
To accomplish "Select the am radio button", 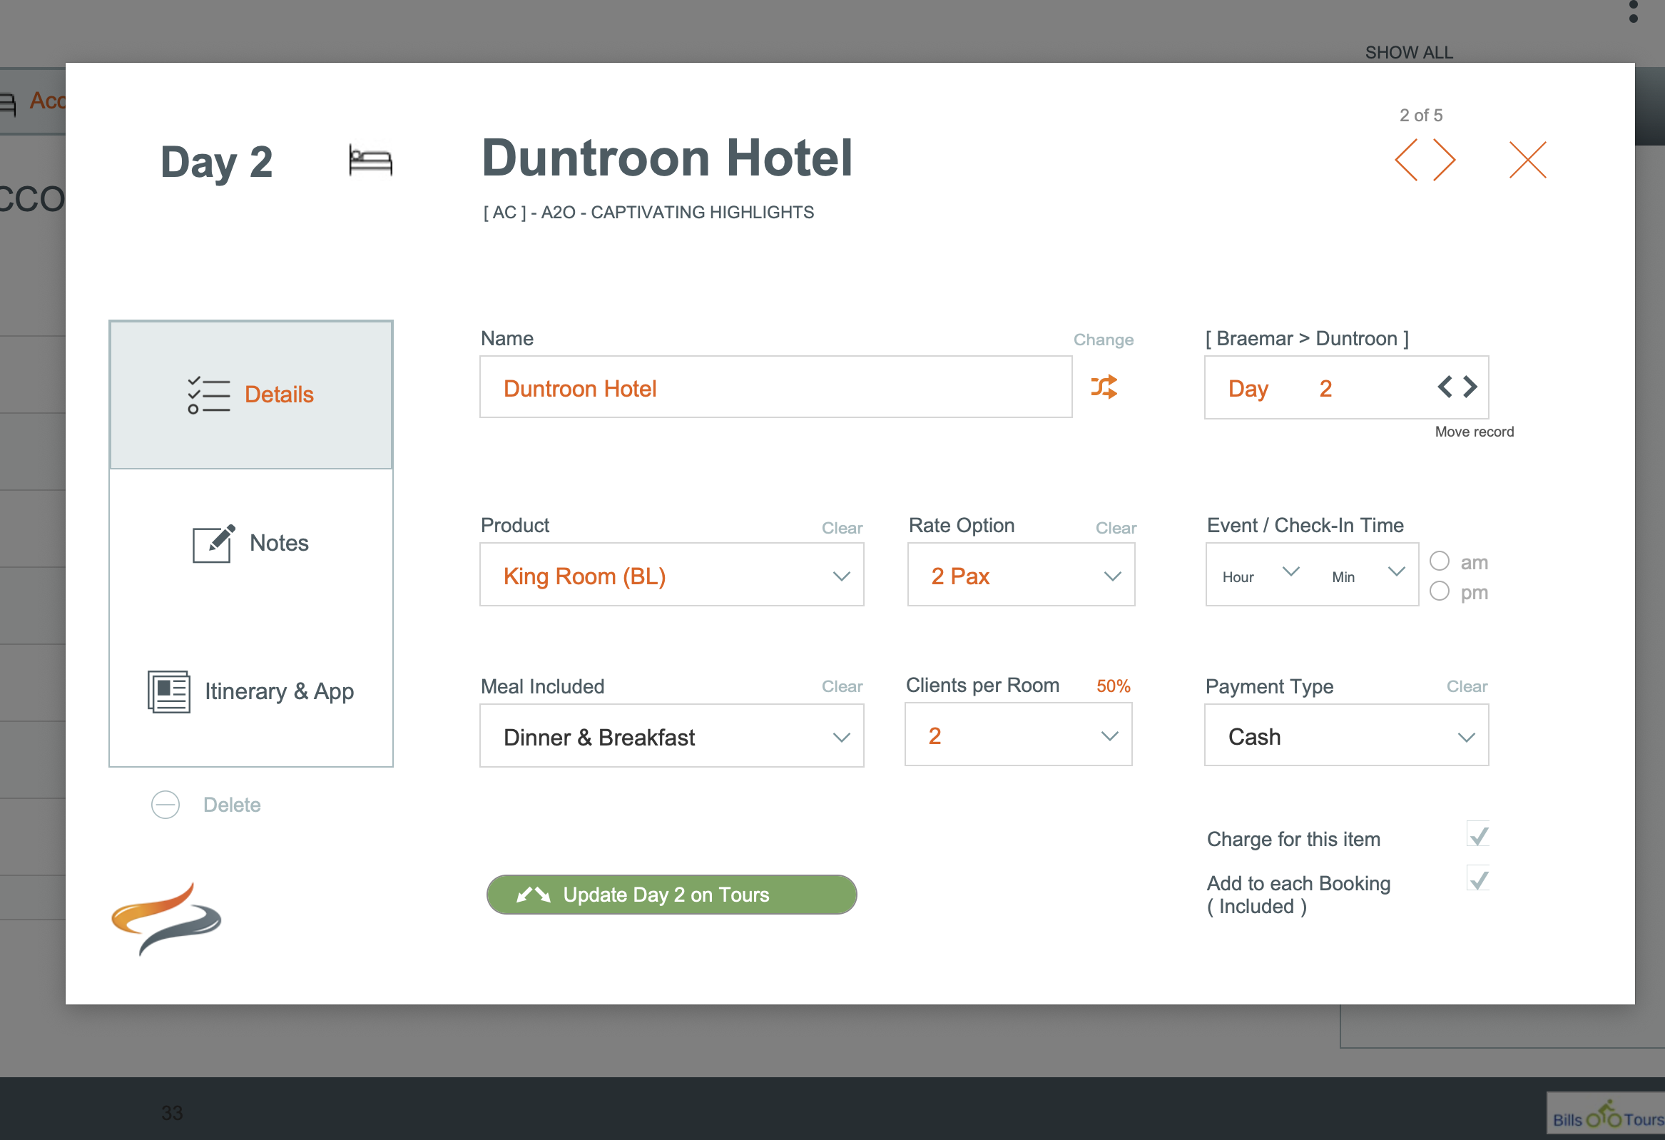I will [x=1440, y=561].
